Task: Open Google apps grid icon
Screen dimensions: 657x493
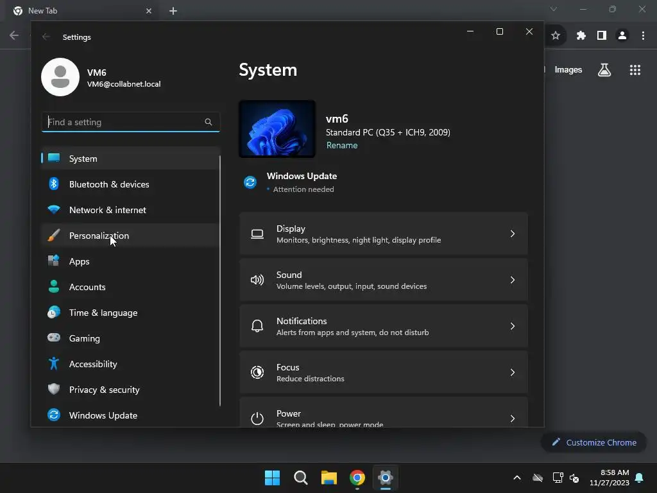Action: click(635, 70)
